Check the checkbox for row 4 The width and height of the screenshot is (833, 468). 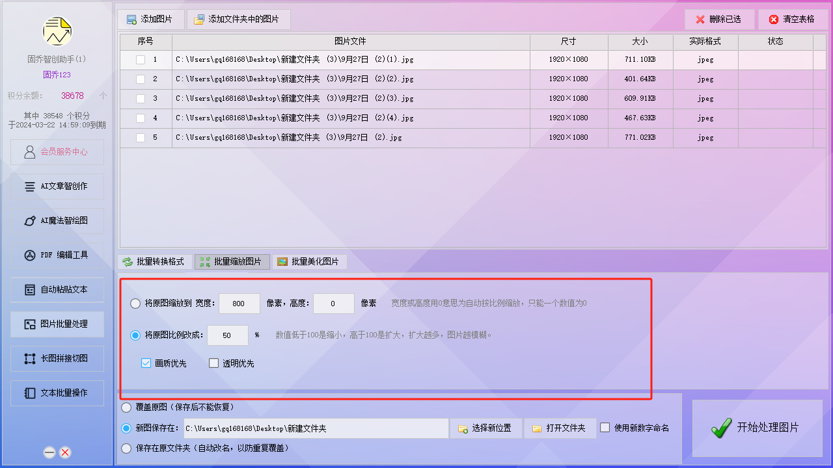pyautogui.click(x=141, y=118)
